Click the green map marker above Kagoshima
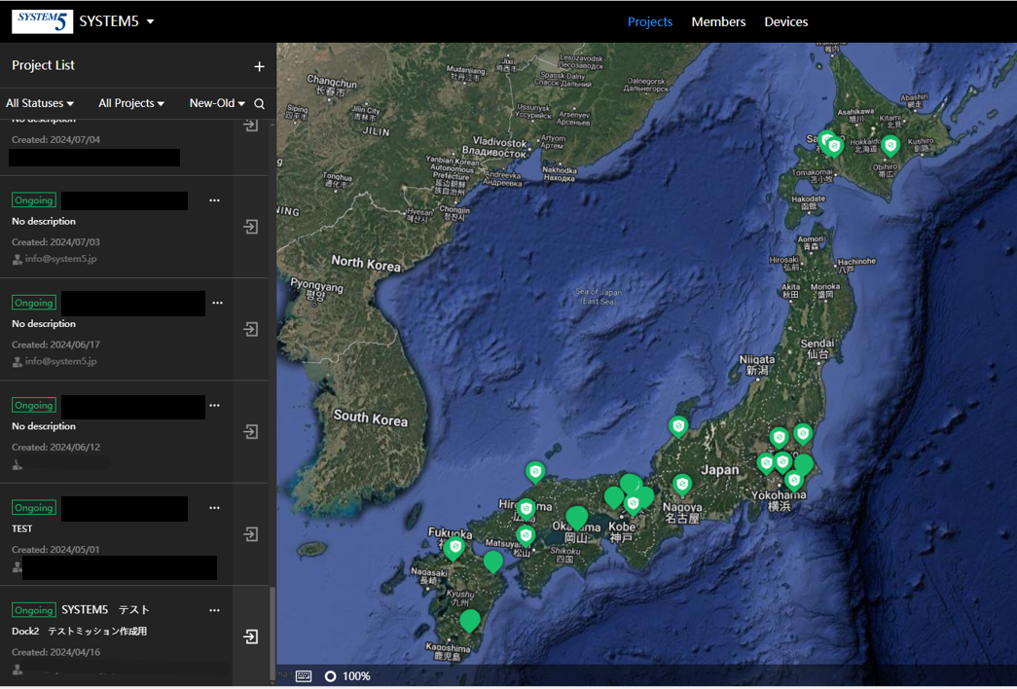 tap(470, 621)
